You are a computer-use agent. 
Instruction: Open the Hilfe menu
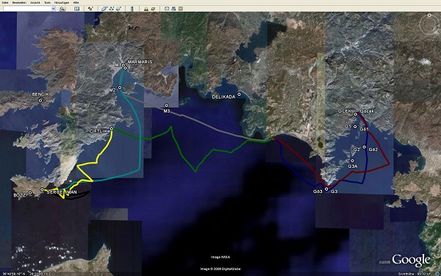click(76, 2)
